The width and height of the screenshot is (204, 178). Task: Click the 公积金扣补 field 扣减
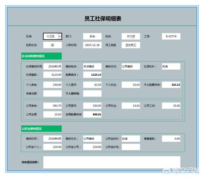(x=131, y=139)
